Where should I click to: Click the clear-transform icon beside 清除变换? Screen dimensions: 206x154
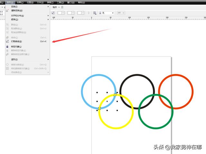click(x=7, y=11)
